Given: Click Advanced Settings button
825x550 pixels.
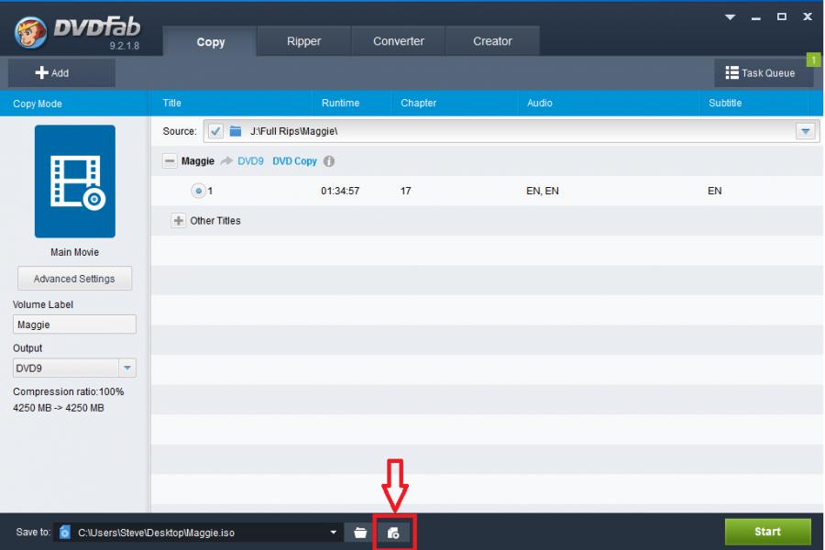Looking at the screenshot, I should pos(74,279).
